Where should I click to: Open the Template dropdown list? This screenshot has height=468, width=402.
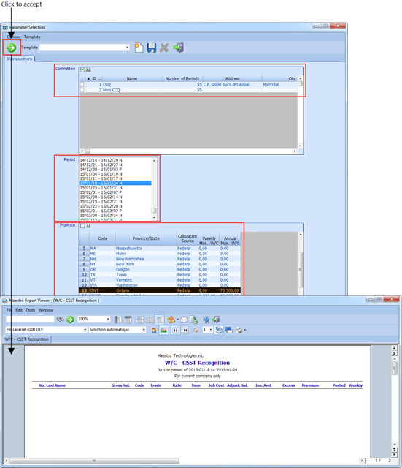tap(128, 47)
